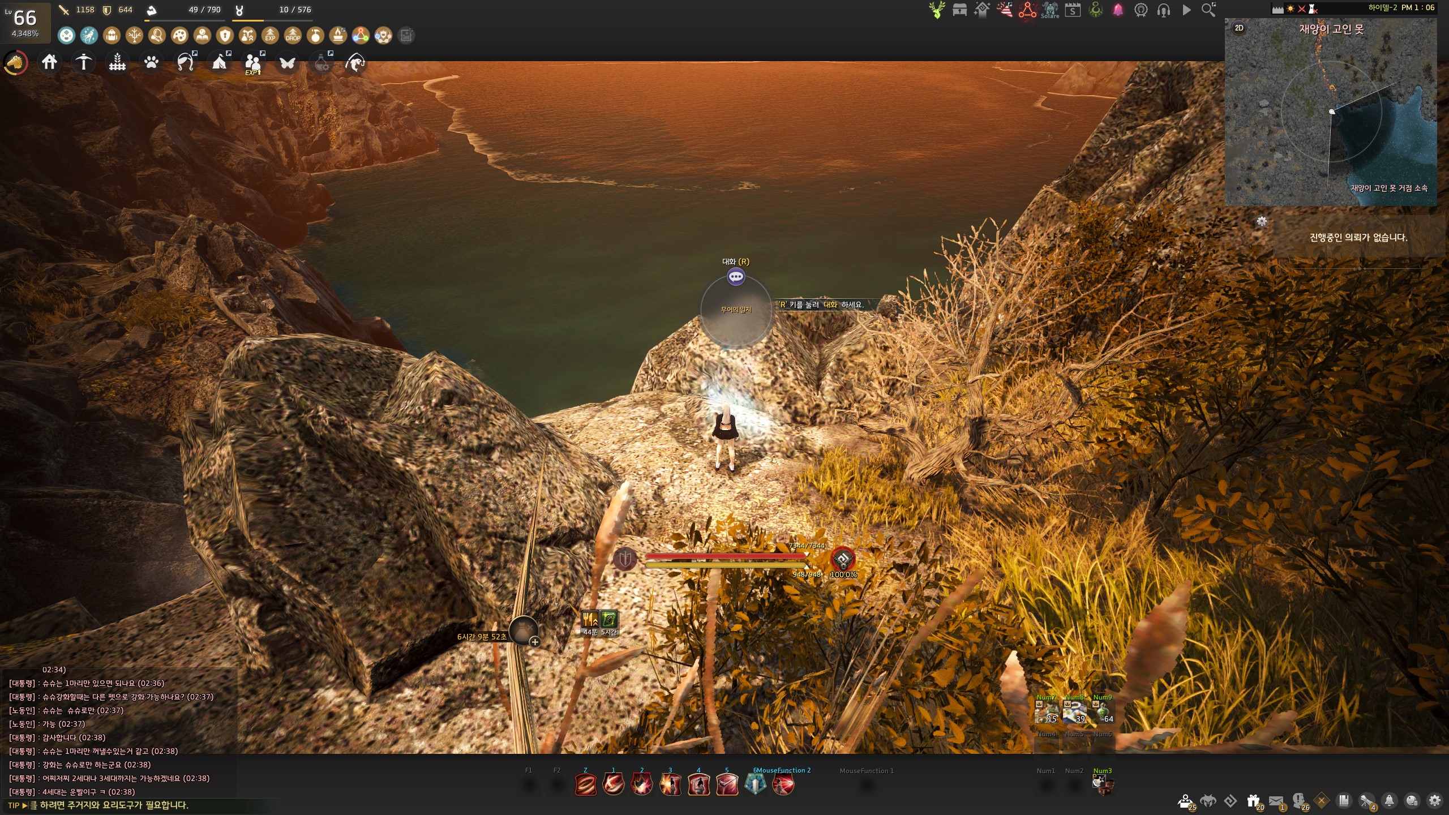Screen dimensions: 1449x815
Task: Open the gift box icon badged 20
Action: coord(1254,801)
